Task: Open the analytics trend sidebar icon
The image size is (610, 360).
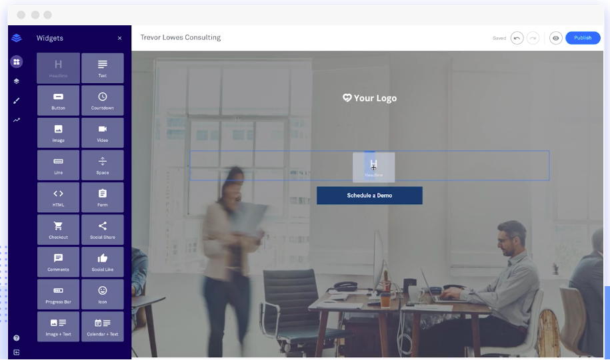Action: [x=17, y=120]
